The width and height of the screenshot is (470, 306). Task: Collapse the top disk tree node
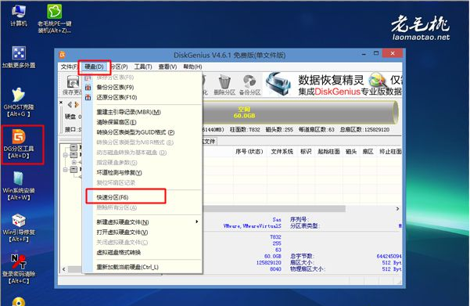(66, 155)
